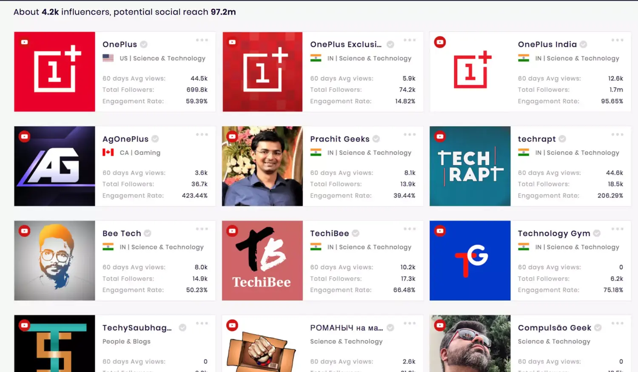Select the white OnePlus India thumbnail
The width and height of the screenshot is (638, 372).
click(x=470, y=72)
